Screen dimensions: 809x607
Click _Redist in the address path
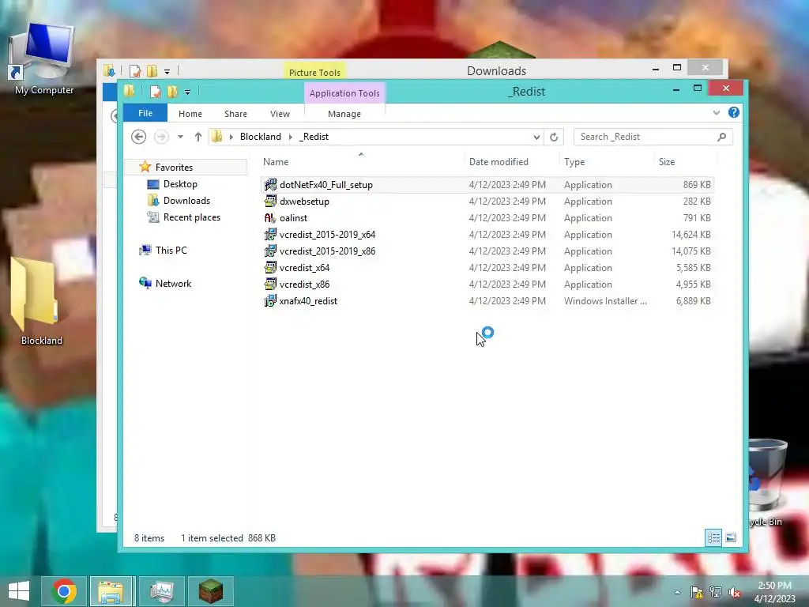coord(314,137)
